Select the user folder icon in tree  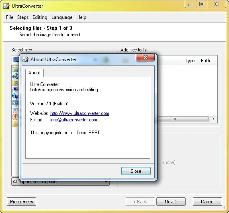[15, 83]
